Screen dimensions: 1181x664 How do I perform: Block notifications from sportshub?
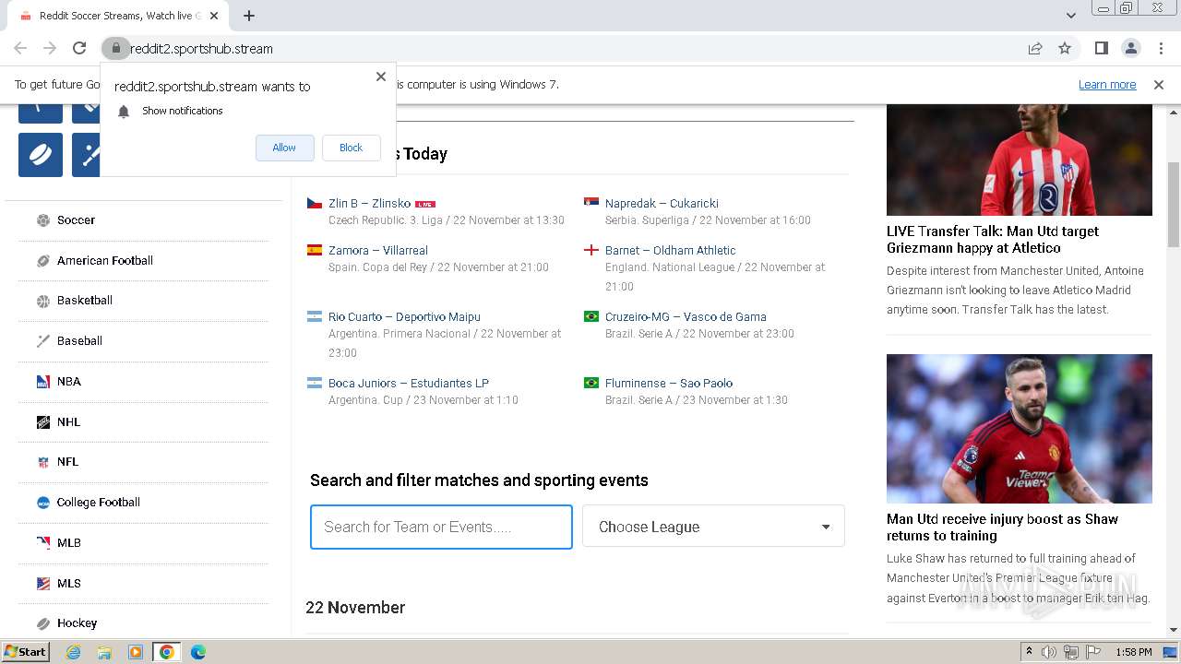[351, 148]
